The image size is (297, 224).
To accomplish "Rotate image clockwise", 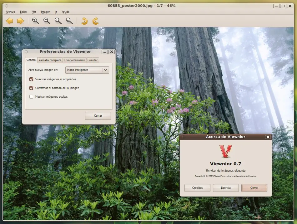I will click(x=96, y=21).
